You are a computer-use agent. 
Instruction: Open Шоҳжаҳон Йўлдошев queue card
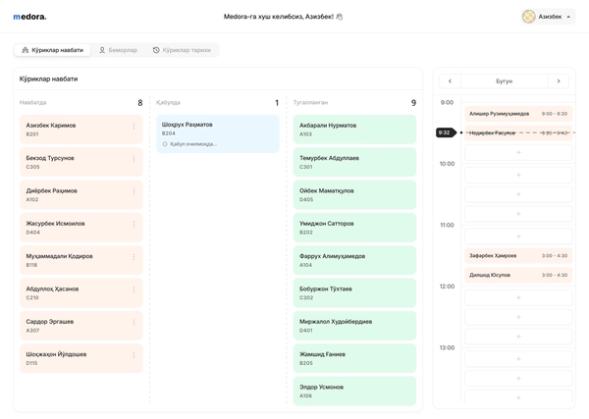pos(81,358)
